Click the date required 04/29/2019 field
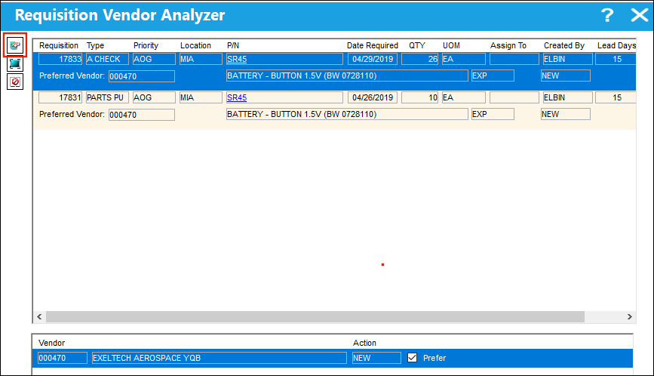Viewport: 654px width, 376px height. 373,59
